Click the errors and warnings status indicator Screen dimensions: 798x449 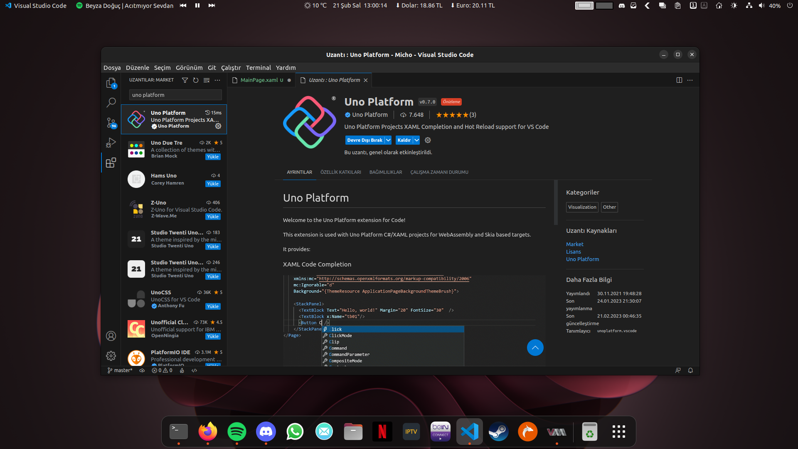162,370
